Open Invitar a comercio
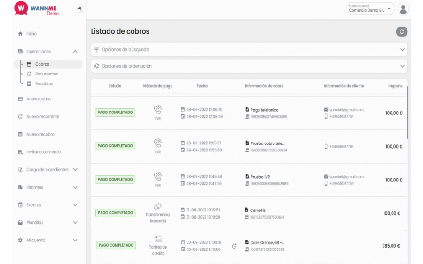 coord(43,152)
